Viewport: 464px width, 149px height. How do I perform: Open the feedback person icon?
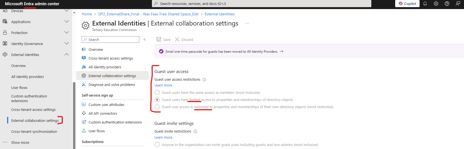[458, 4]
